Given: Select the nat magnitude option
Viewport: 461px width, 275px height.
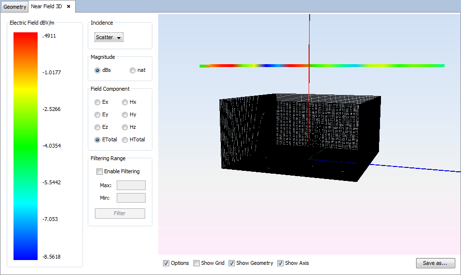Looking at the screenshot, I should pyautogui.click(x=133, y=70).
